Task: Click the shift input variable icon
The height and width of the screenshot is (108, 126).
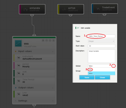Action: [19, 73]
